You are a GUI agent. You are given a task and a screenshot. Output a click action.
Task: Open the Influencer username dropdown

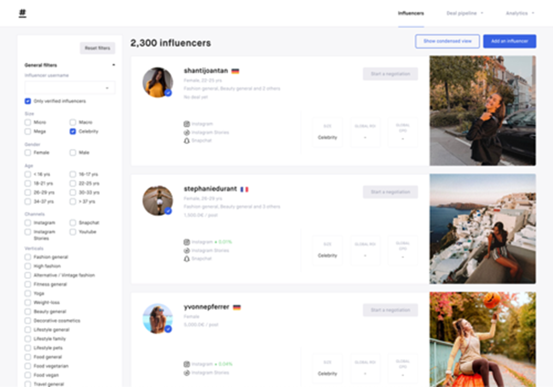(70, 88)
